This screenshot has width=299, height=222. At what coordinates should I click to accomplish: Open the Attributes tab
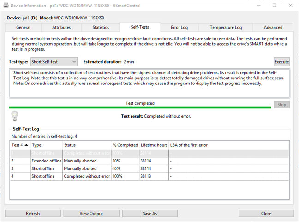pyautogui.click(x=61, y=28)
